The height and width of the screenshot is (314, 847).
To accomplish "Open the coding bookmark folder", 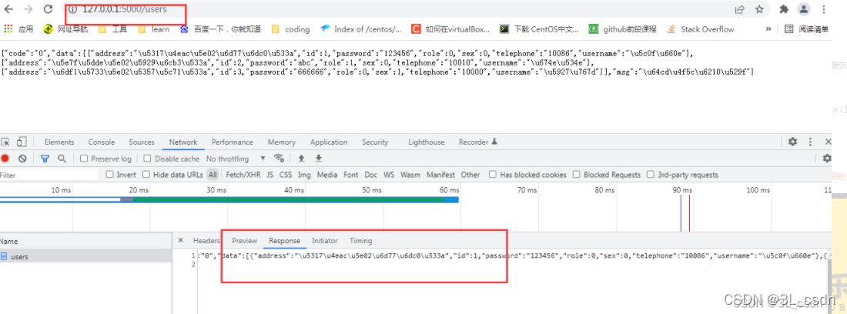I will (x=290, y=29).
